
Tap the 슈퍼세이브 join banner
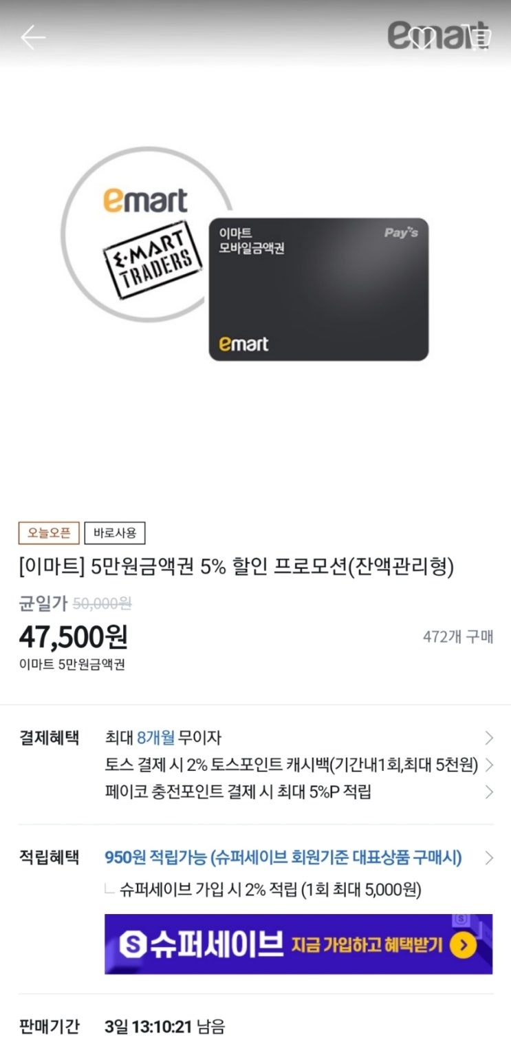click(x=298, y=944)
